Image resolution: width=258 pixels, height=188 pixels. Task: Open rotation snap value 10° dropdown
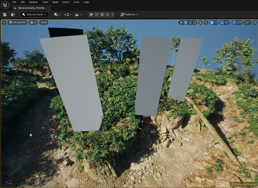point(227,23)
